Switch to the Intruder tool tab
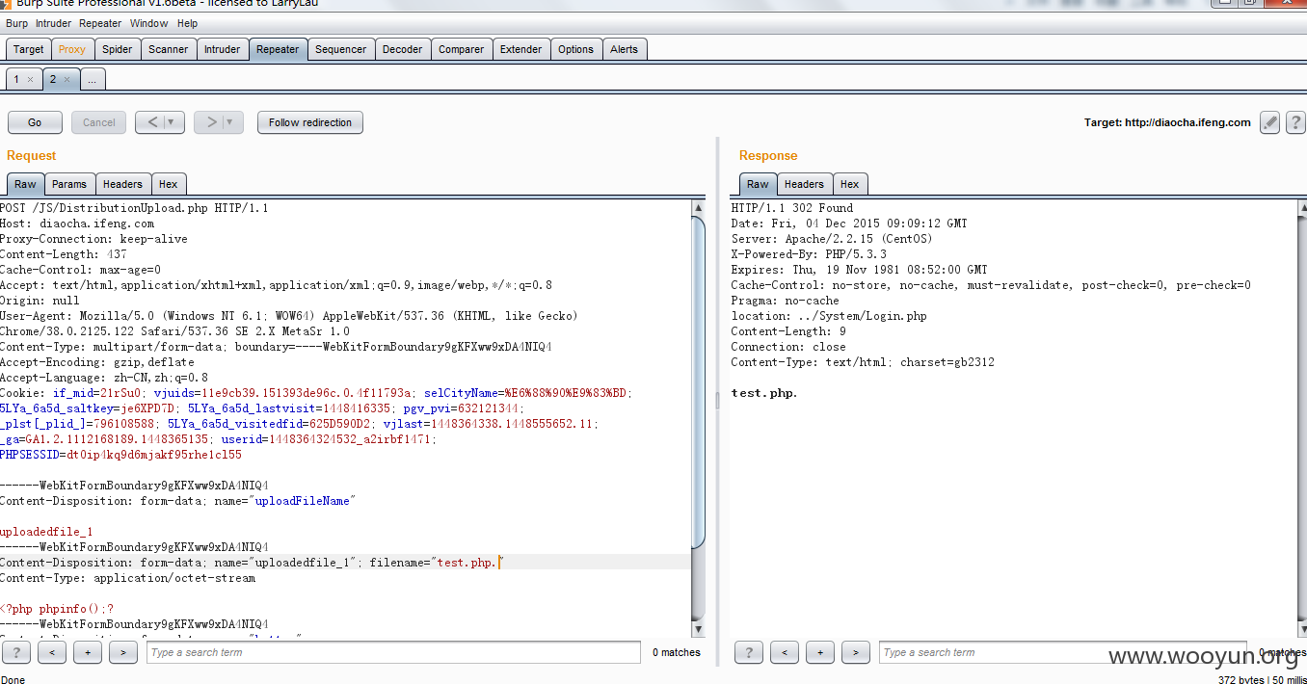The image size is (1307, 684). [x=222, y=49]
